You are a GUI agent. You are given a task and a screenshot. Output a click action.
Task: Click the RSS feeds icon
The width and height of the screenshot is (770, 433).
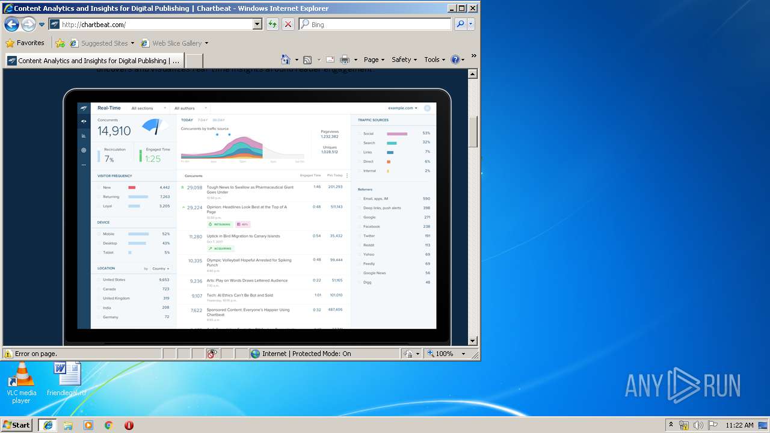pyautogui.click(x=307, y=60)
